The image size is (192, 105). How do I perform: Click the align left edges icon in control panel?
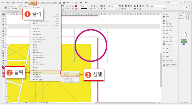point(135,6)
